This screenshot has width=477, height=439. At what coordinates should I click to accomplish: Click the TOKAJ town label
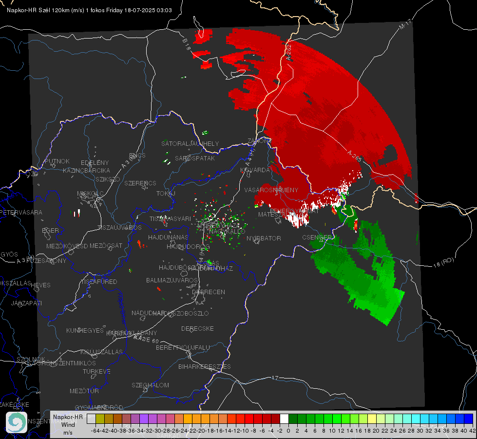click(x=166, y=194)
